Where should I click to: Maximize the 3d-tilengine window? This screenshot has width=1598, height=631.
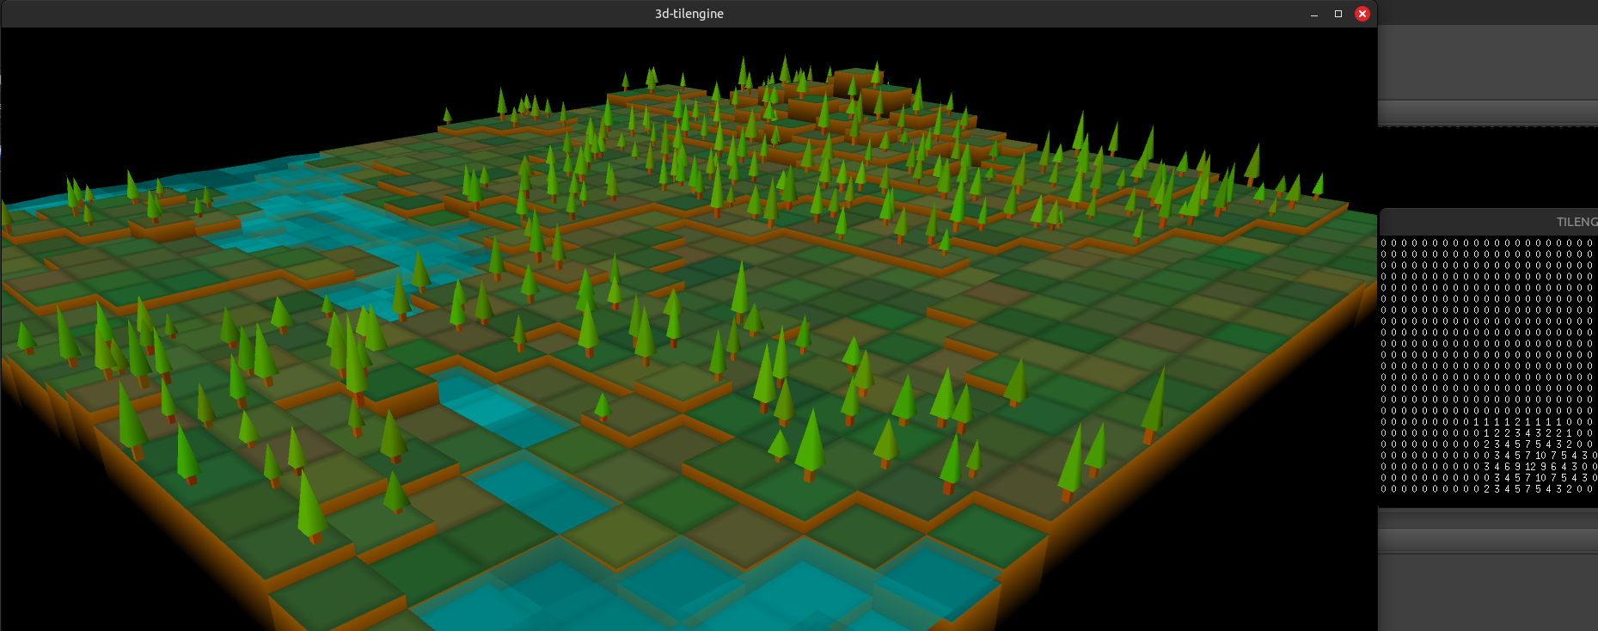1338,14
